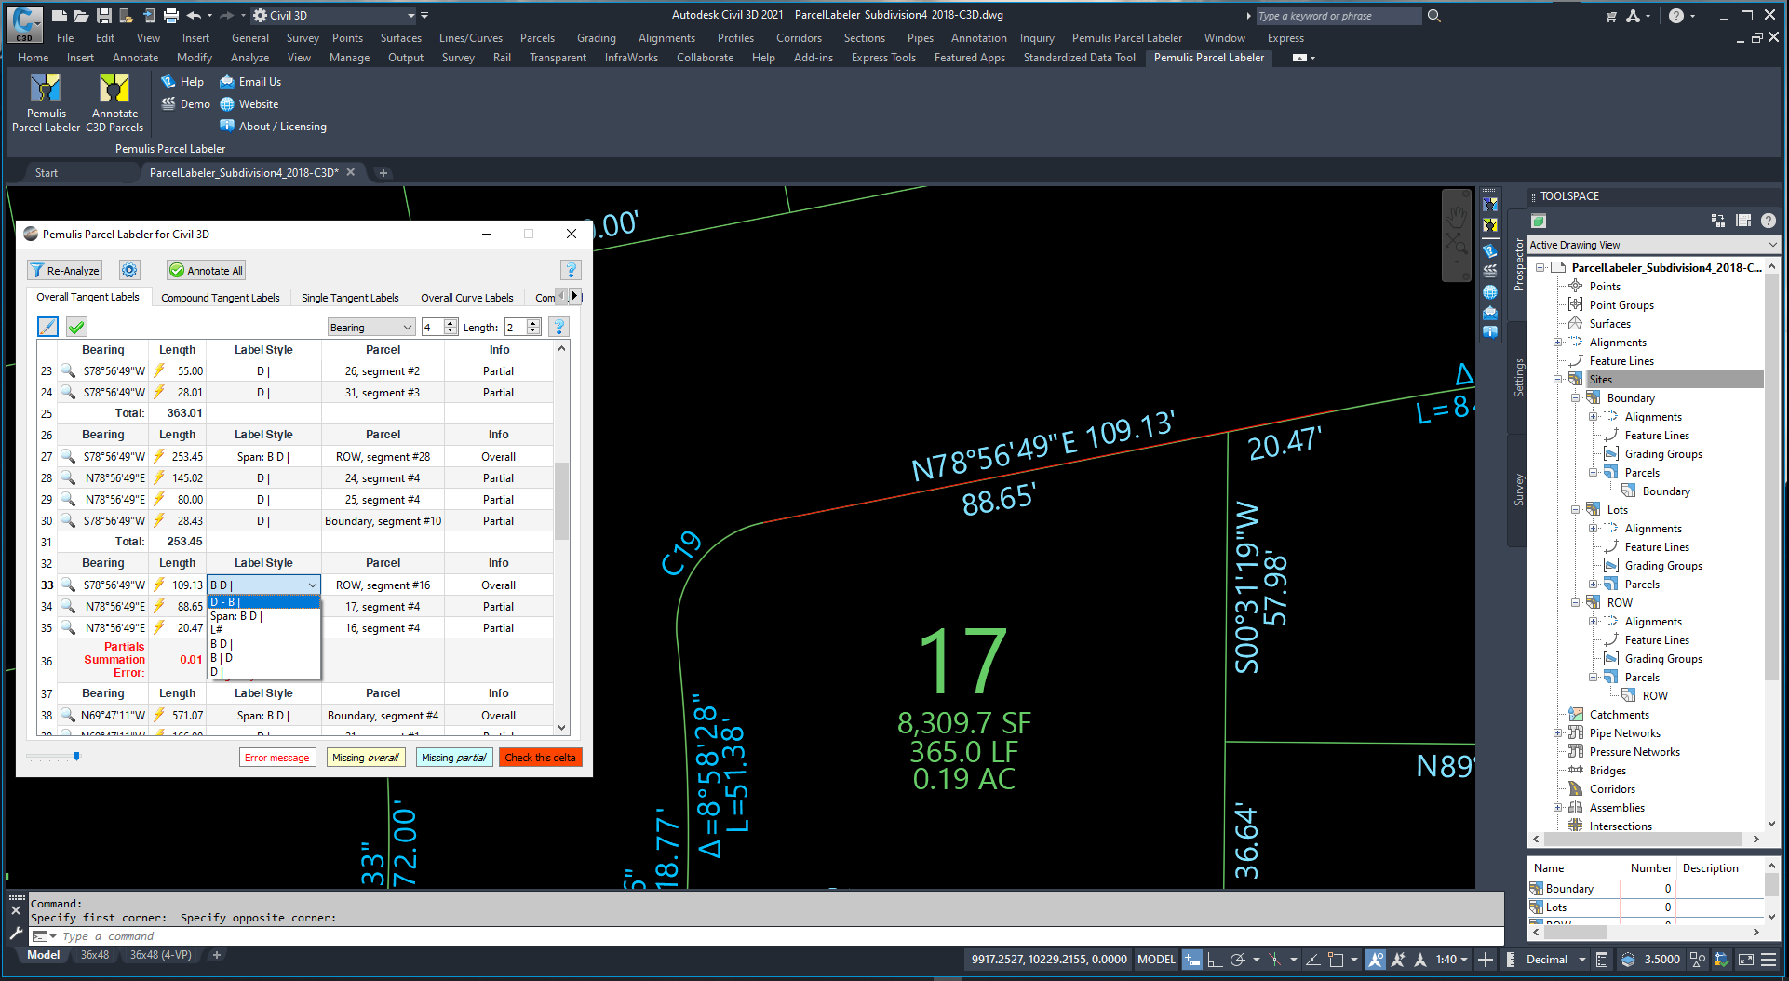This screenshot has width=1789, height=981.
Task: Toggle dynamic input in the status bar
Action: tap(1191, 960)
